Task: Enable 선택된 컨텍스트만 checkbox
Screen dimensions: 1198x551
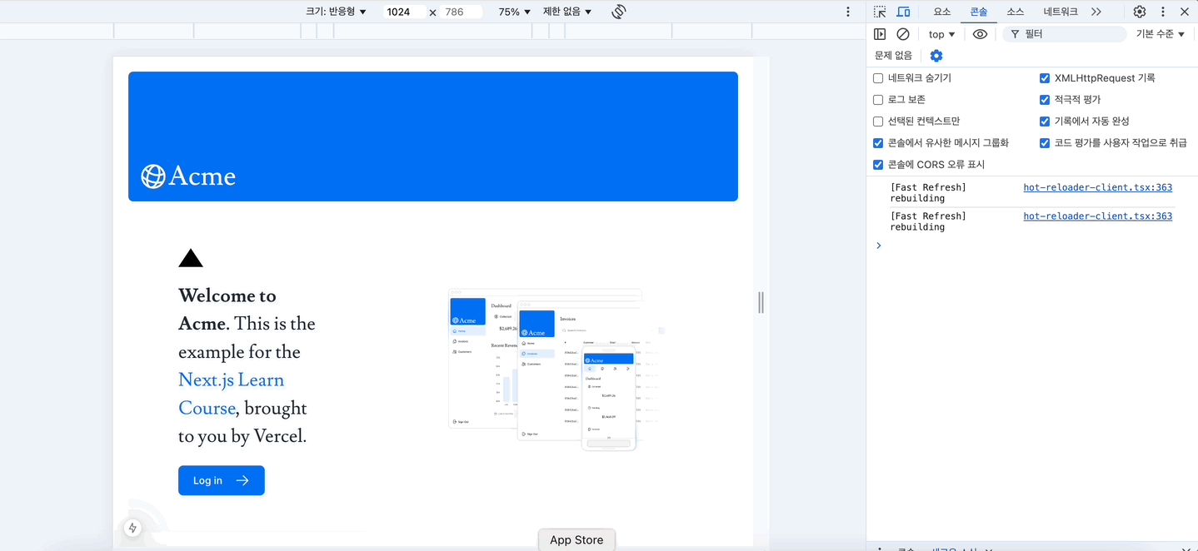Action: 878,122
